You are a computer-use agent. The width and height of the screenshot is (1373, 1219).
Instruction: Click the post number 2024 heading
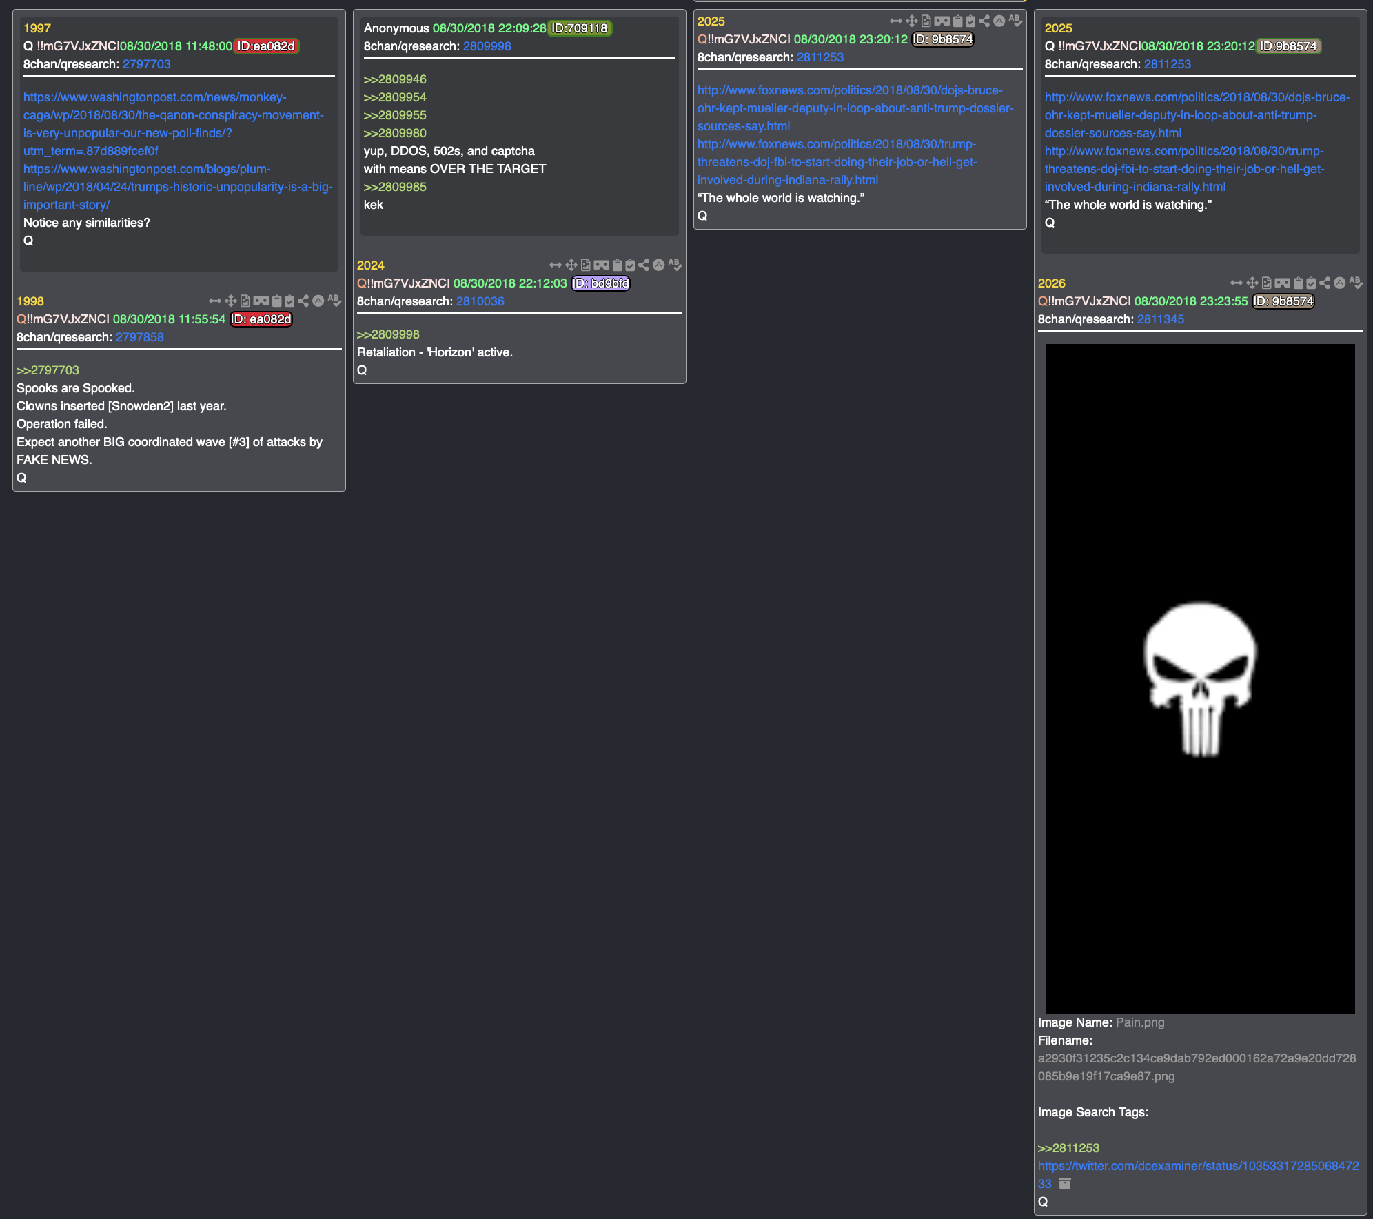click(371, 265)
